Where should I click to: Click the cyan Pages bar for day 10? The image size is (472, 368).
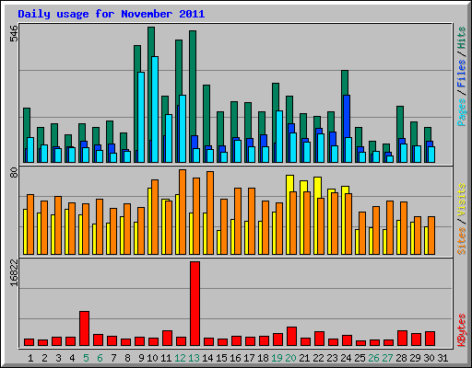pyautogui.click(x=155, y=109)
